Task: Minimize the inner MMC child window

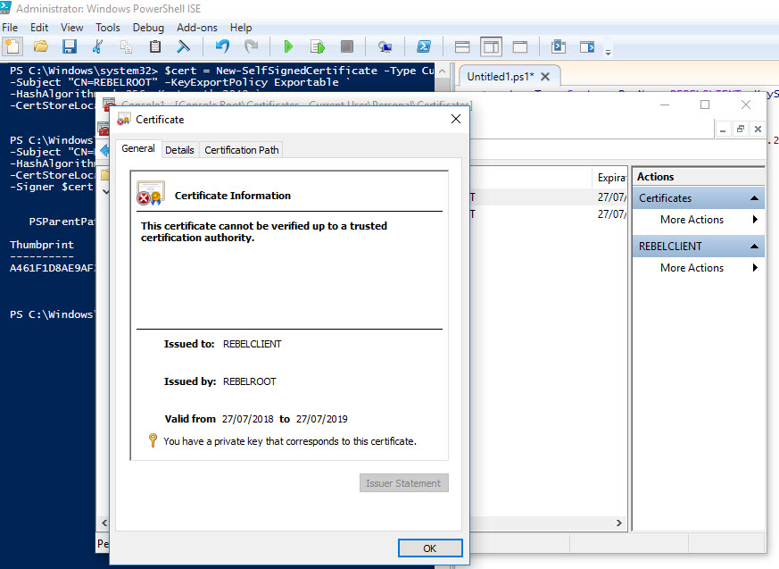Action: pyautogui.click(x=723, y=130)
